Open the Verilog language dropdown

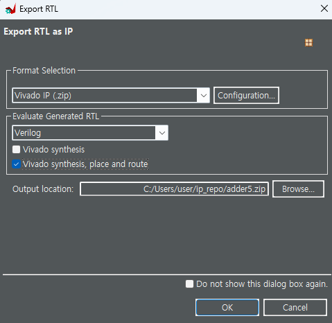(x=90, y=133)
